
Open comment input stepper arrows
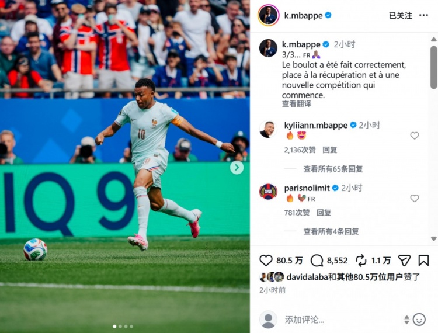click(406, 320)
